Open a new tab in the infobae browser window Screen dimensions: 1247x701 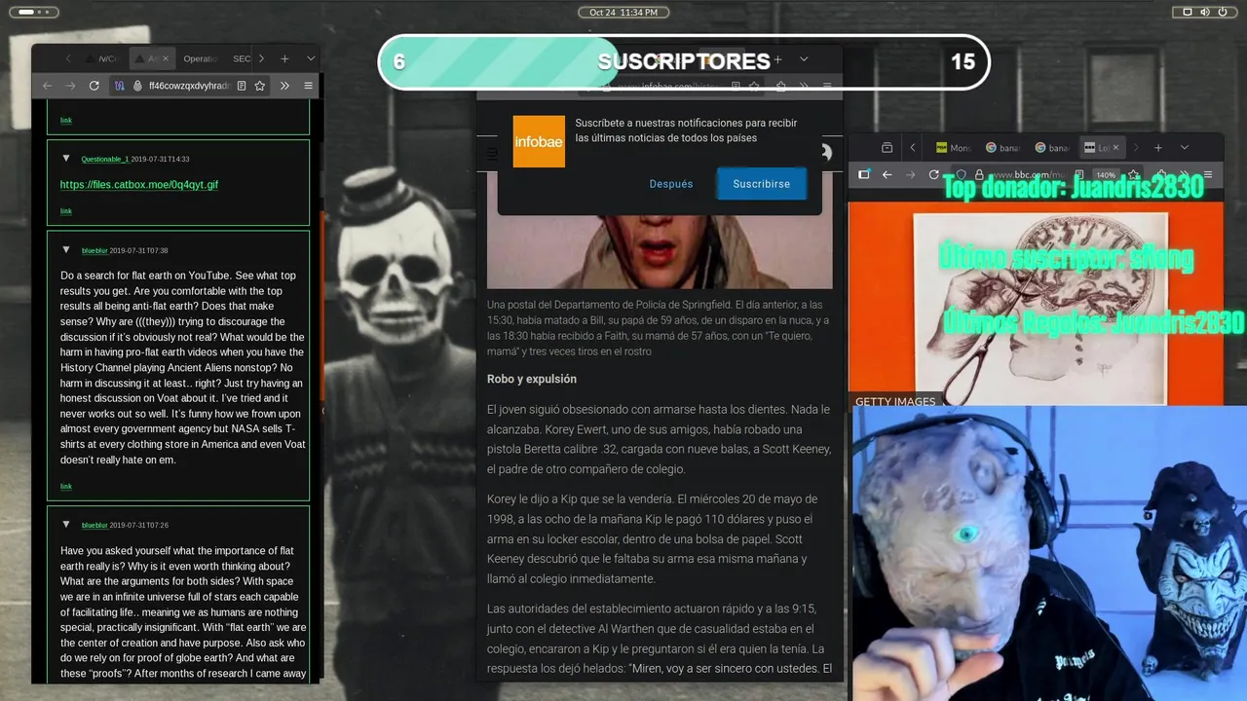tap(777, 59)
